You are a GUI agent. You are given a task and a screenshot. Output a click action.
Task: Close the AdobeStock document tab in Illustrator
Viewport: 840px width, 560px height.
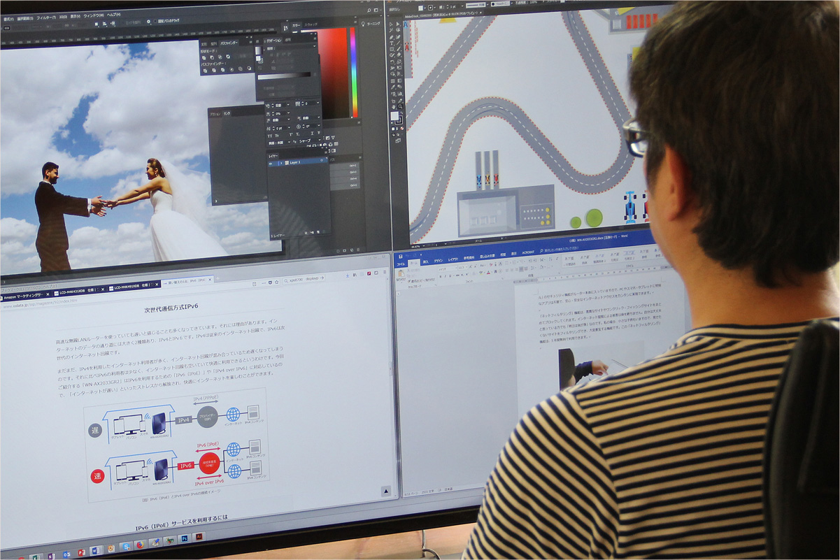click(480, 13)
